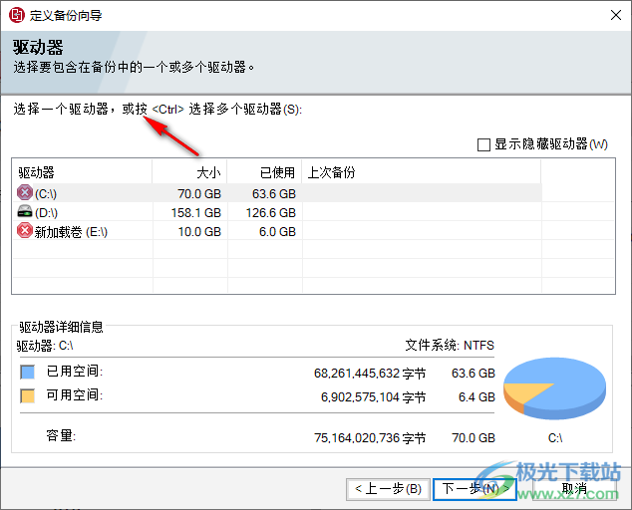Click the 6.4 GB free space value
The width and height of the screenshot is (632, 510).
pos(476,397)
